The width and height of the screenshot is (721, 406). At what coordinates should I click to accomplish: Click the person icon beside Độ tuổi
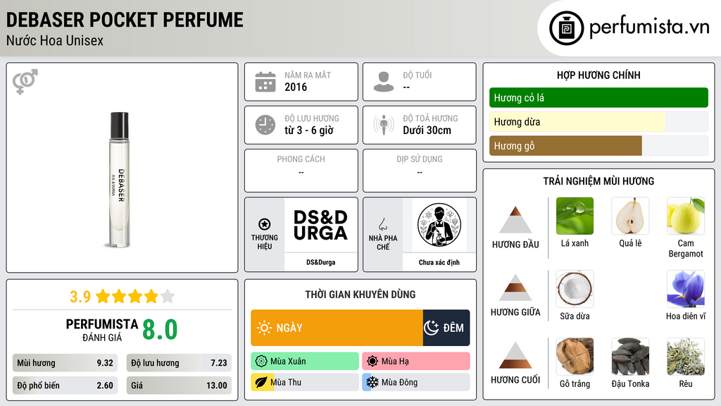384,82
